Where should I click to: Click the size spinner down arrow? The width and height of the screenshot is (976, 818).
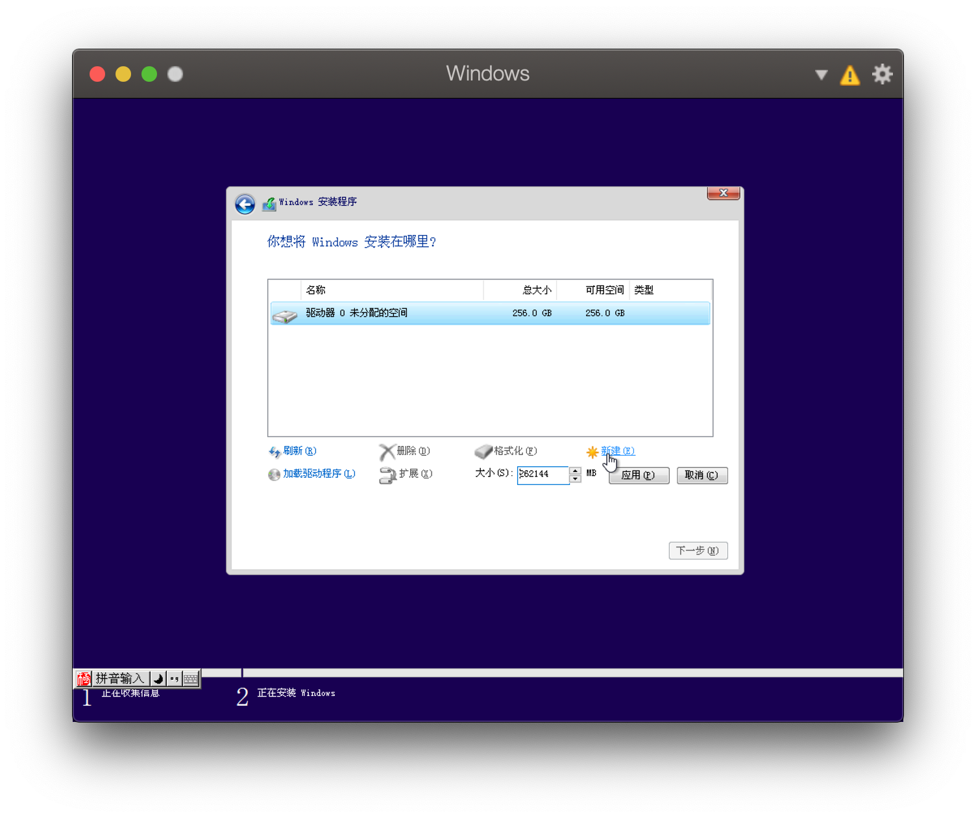click(x=575, y=479)
